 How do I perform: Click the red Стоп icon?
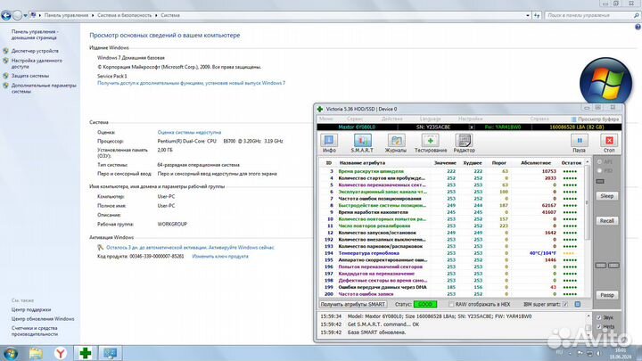tap(609, 141)
